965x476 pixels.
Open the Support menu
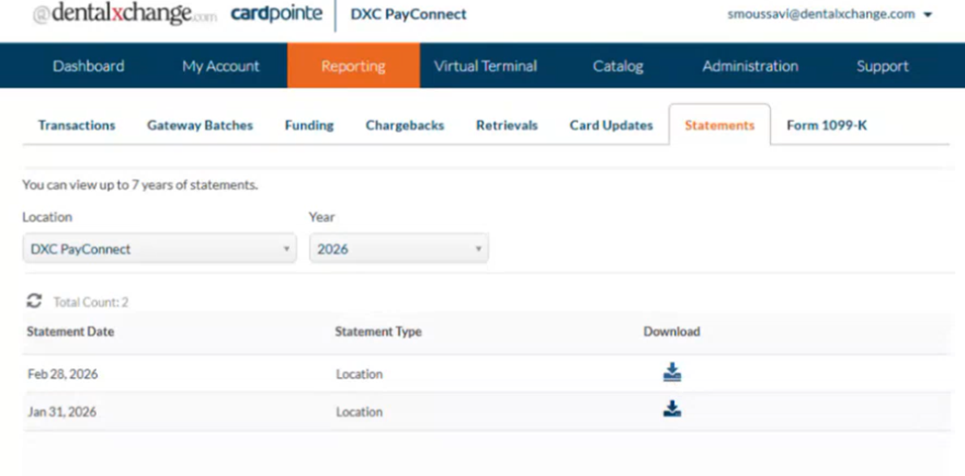pos(883,65)
